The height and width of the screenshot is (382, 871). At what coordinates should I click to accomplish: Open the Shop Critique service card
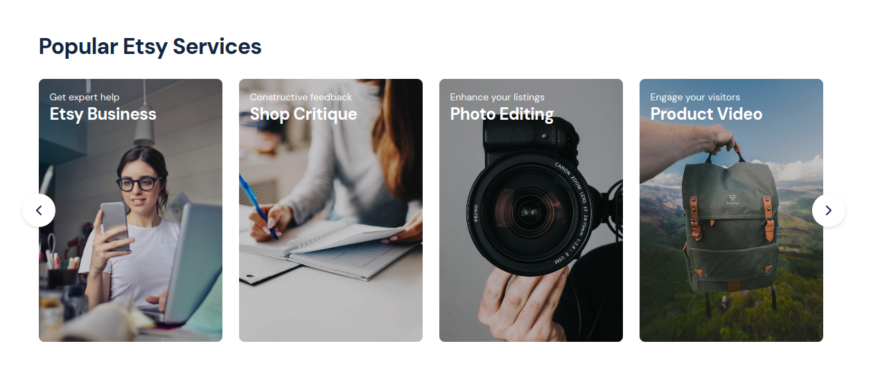331,210
